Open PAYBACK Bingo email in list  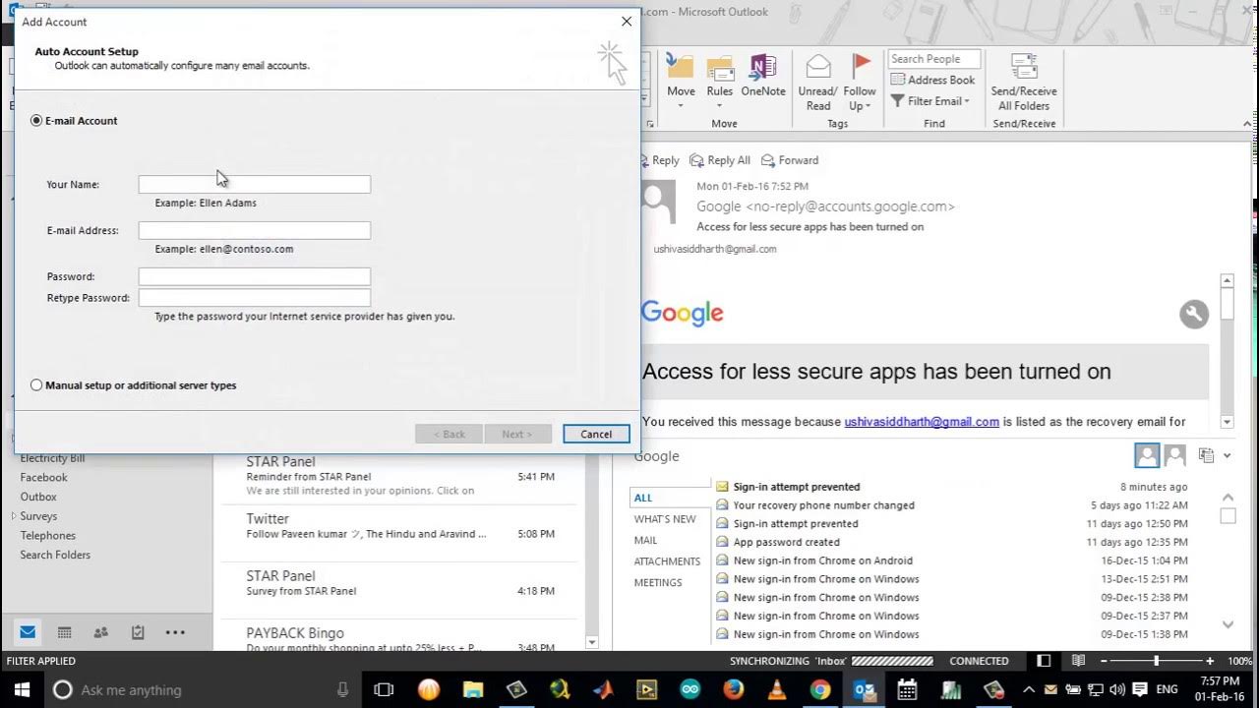398,637
